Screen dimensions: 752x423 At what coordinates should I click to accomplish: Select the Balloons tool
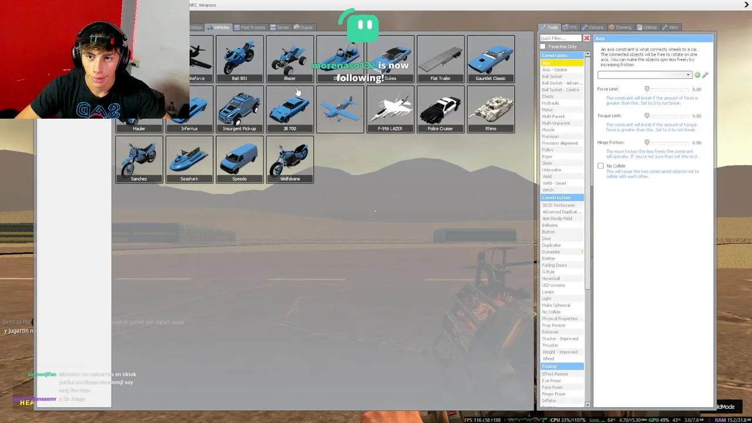point(562,225)
